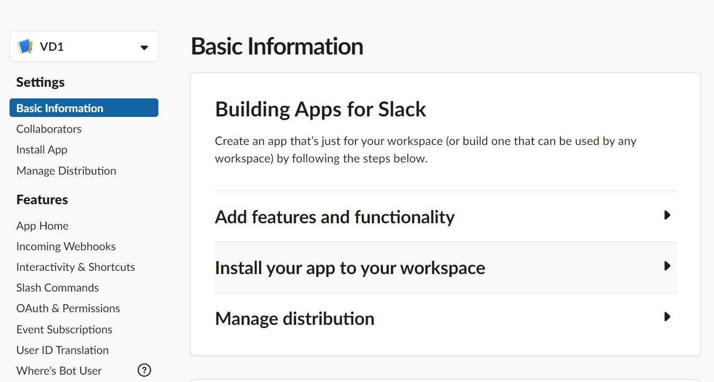Go to Install App in sidebar
The image size is (714, 382).
point(42,150)
